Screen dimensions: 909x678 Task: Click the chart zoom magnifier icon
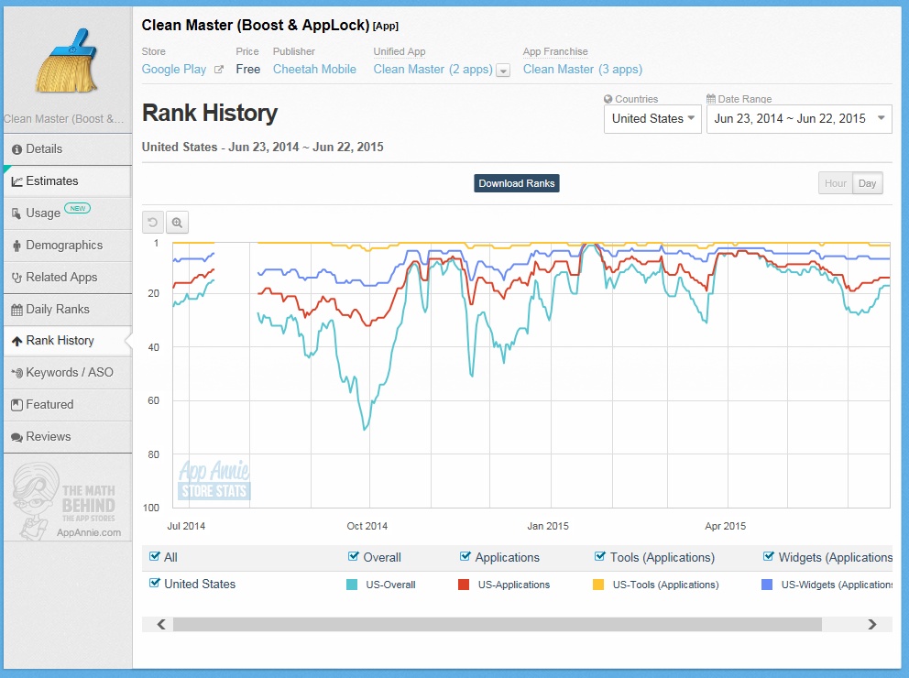coord(177,222)
